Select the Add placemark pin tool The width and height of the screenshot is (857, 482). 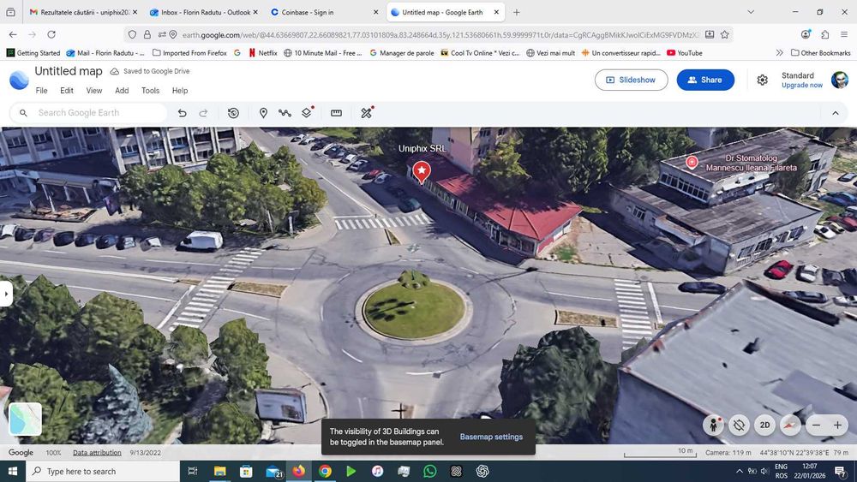click(x=263, y=113)
